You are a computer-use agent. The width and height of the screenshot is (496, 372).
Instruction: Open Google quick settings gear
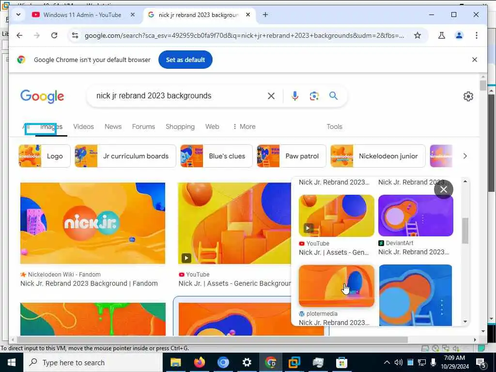click(468, 96)
